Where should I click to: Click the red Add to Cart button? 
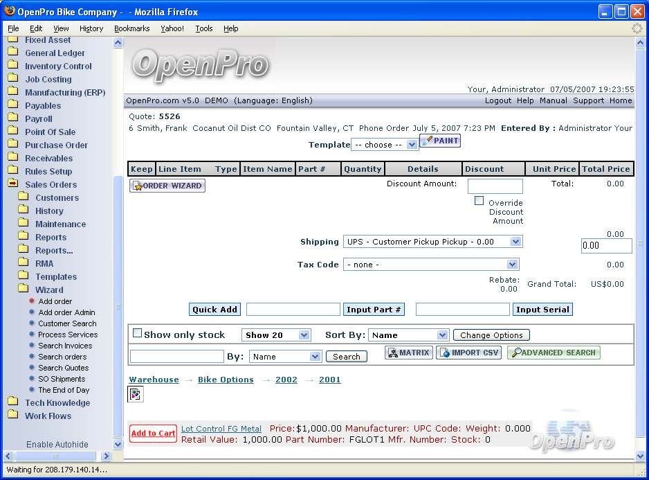(153, 434)
